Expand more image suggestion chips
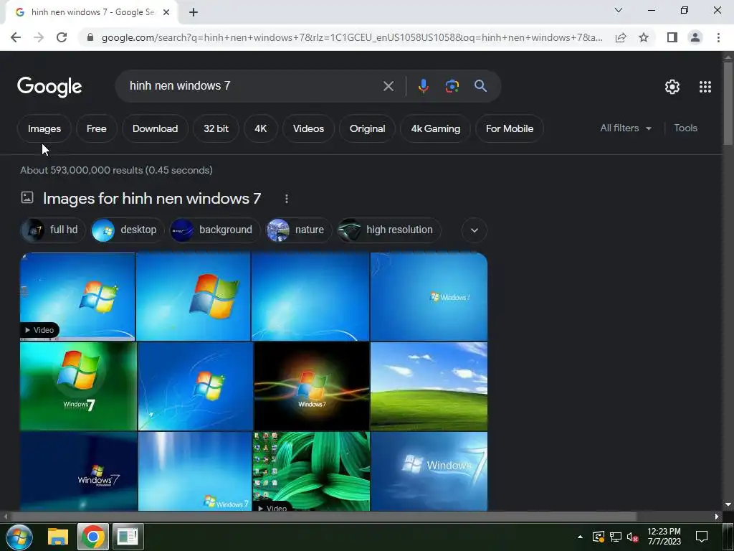The height and width of the screenshot is (551, 734). [475, 230]
